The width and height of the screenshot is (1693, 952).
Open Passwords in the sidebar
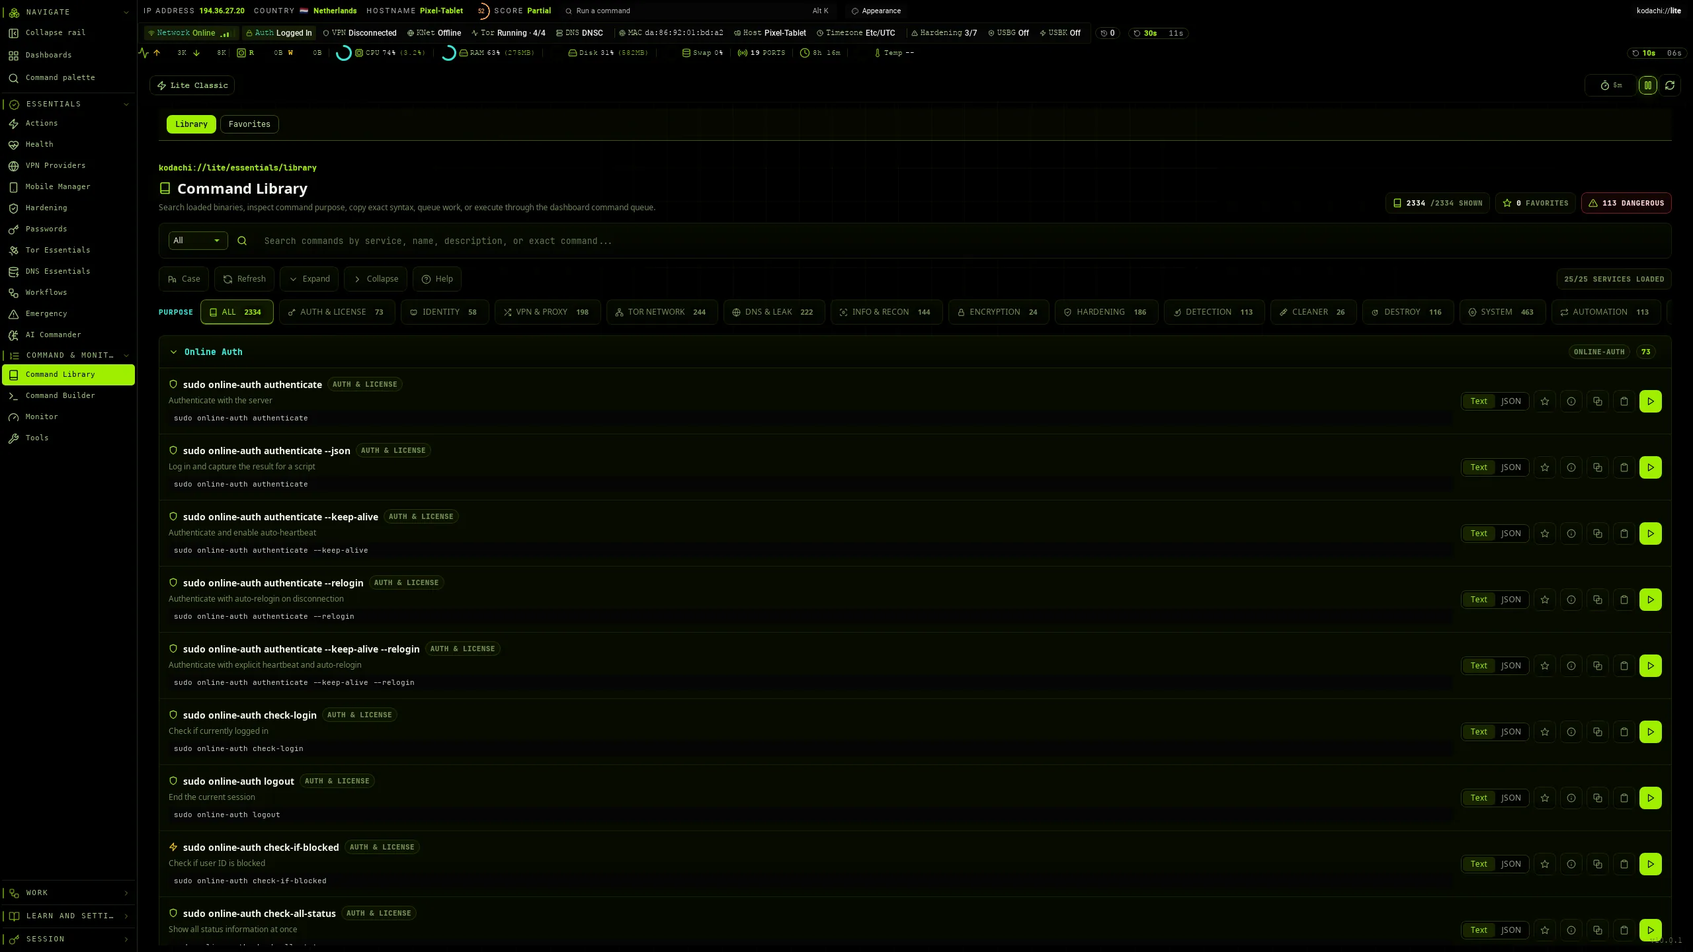pyautogui.click(x=69, y=229)
